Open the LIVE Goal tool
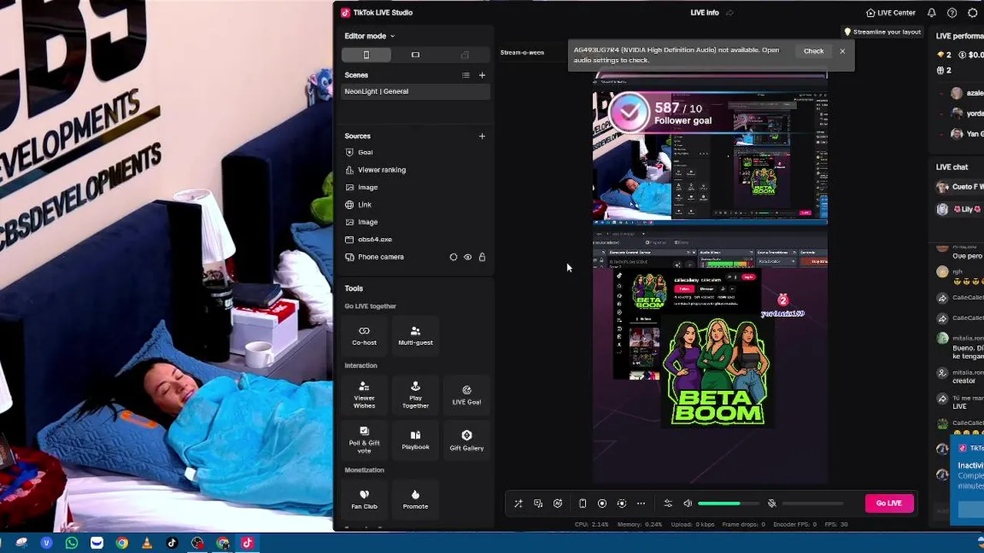The image size is (984, 553). (x=467, y=395)
